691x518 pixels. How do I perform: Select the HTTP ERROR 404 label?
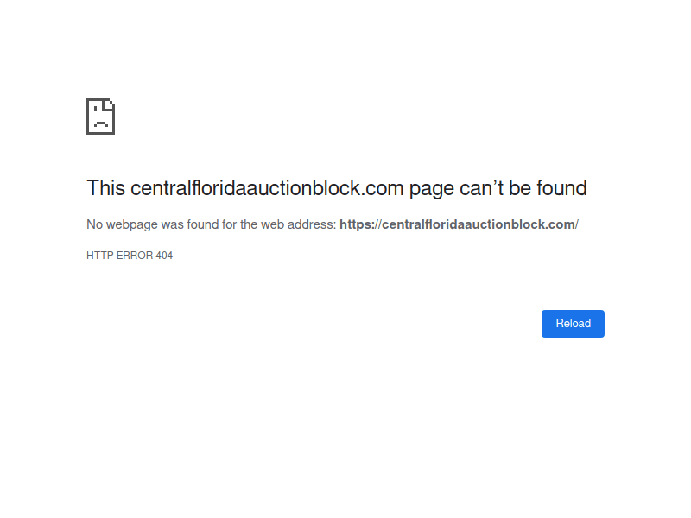tap(129, 255)
